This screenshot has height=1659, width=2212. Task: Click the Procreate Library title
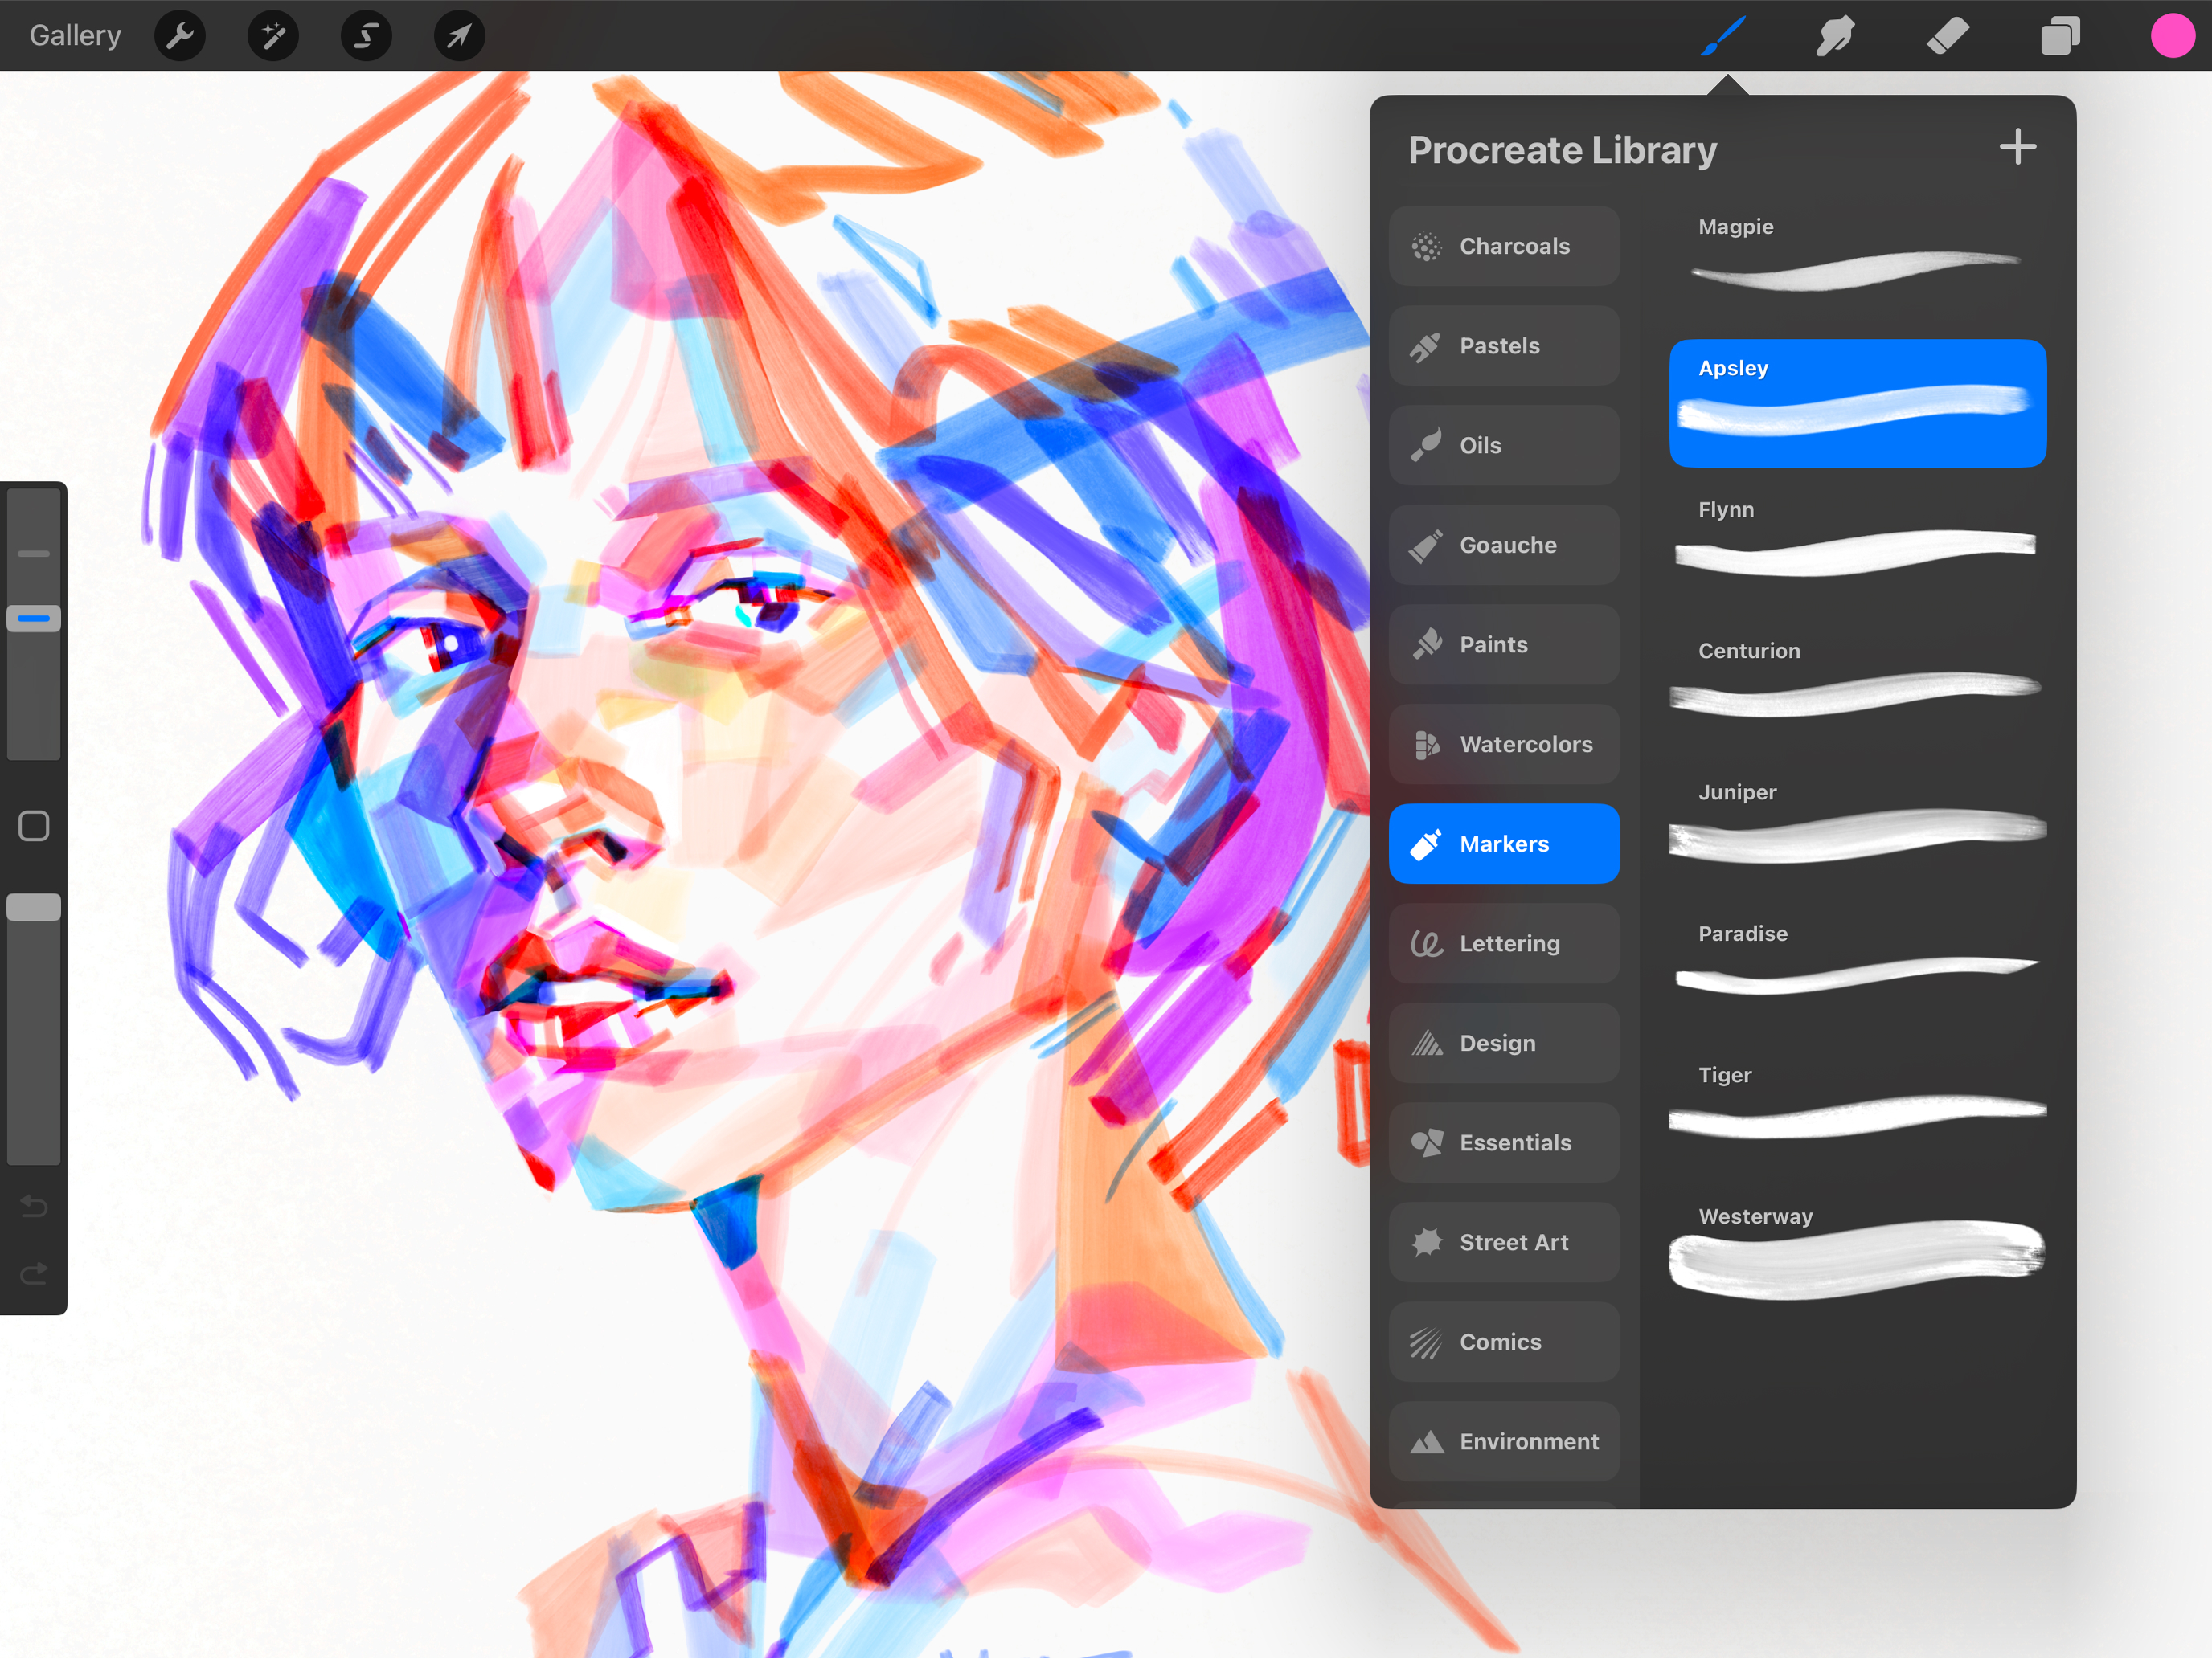coord(1563,150)
